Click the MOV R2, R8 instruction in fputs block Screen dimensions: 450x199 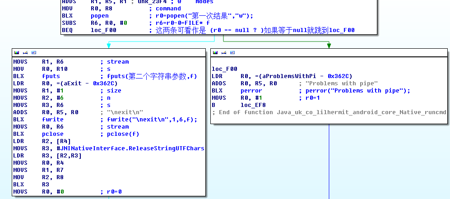pos(38,177)
